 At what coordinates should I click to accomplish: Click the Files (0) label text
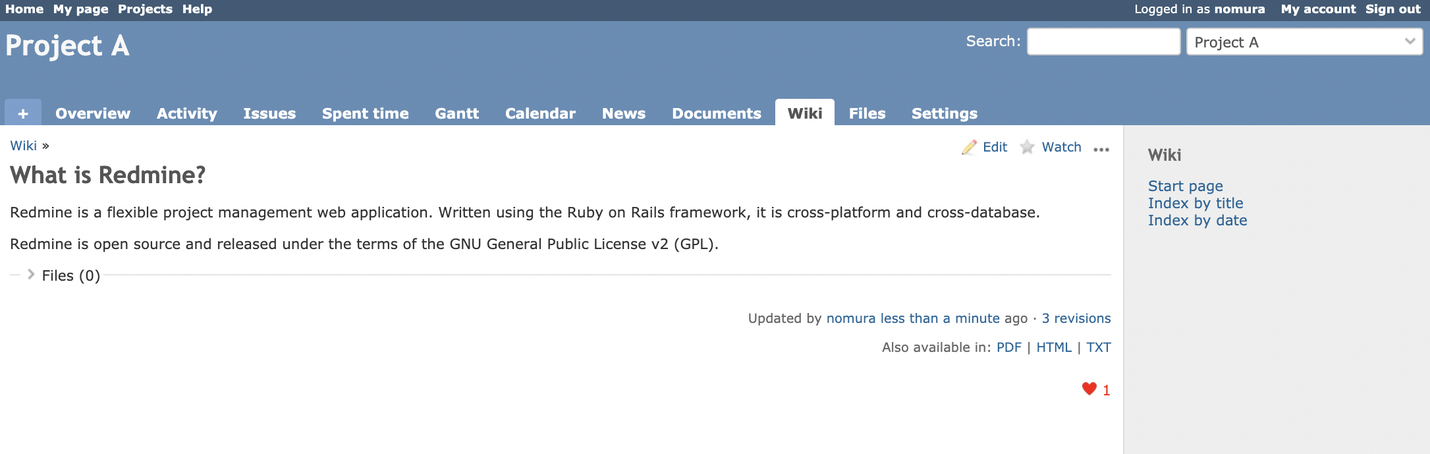coord(71,275)
